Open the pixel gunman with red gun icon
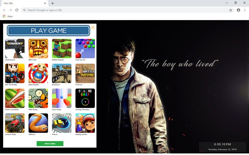Image resolution: width=249 pixels, height=155 pixels. (15, 73)
